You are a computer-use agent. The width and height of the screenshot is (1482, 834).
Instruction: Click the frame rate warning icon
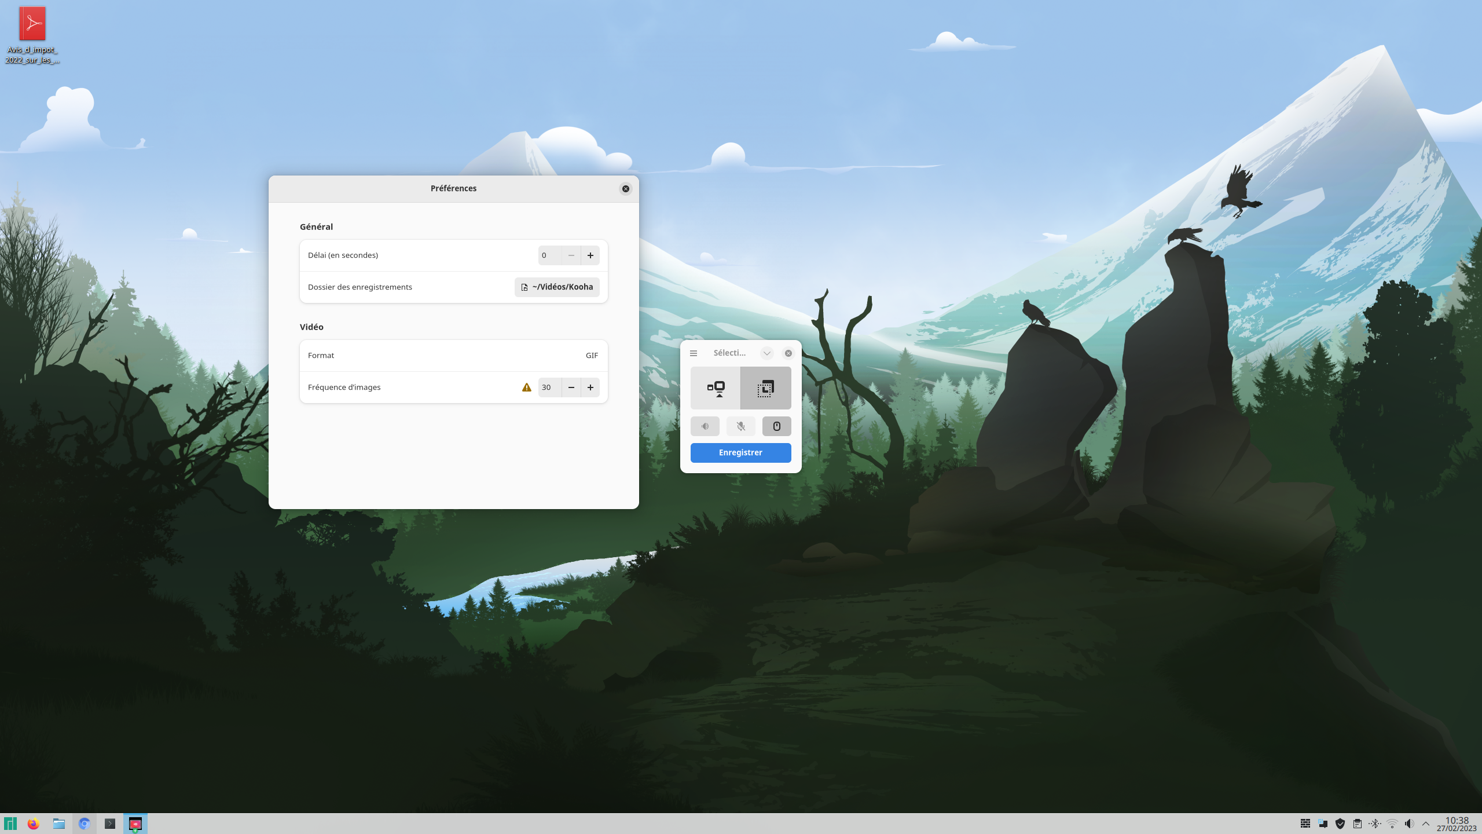coord(526,387)
